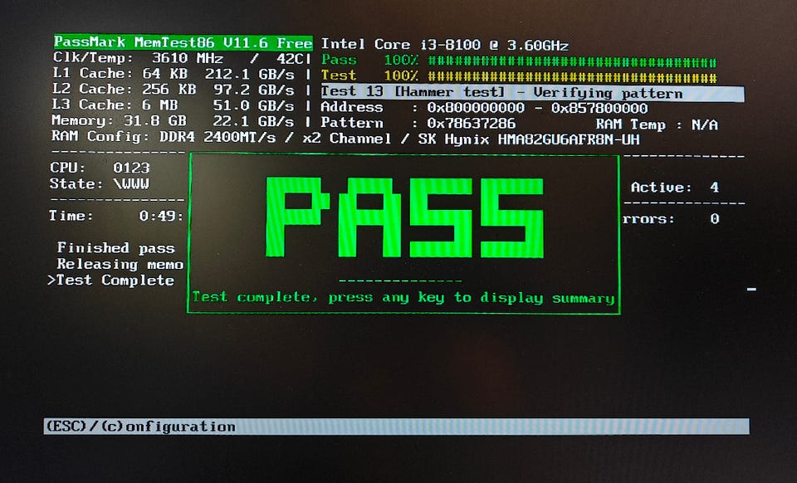
Task: Click the CPU: 0123 line
Action: click(100, 168)
